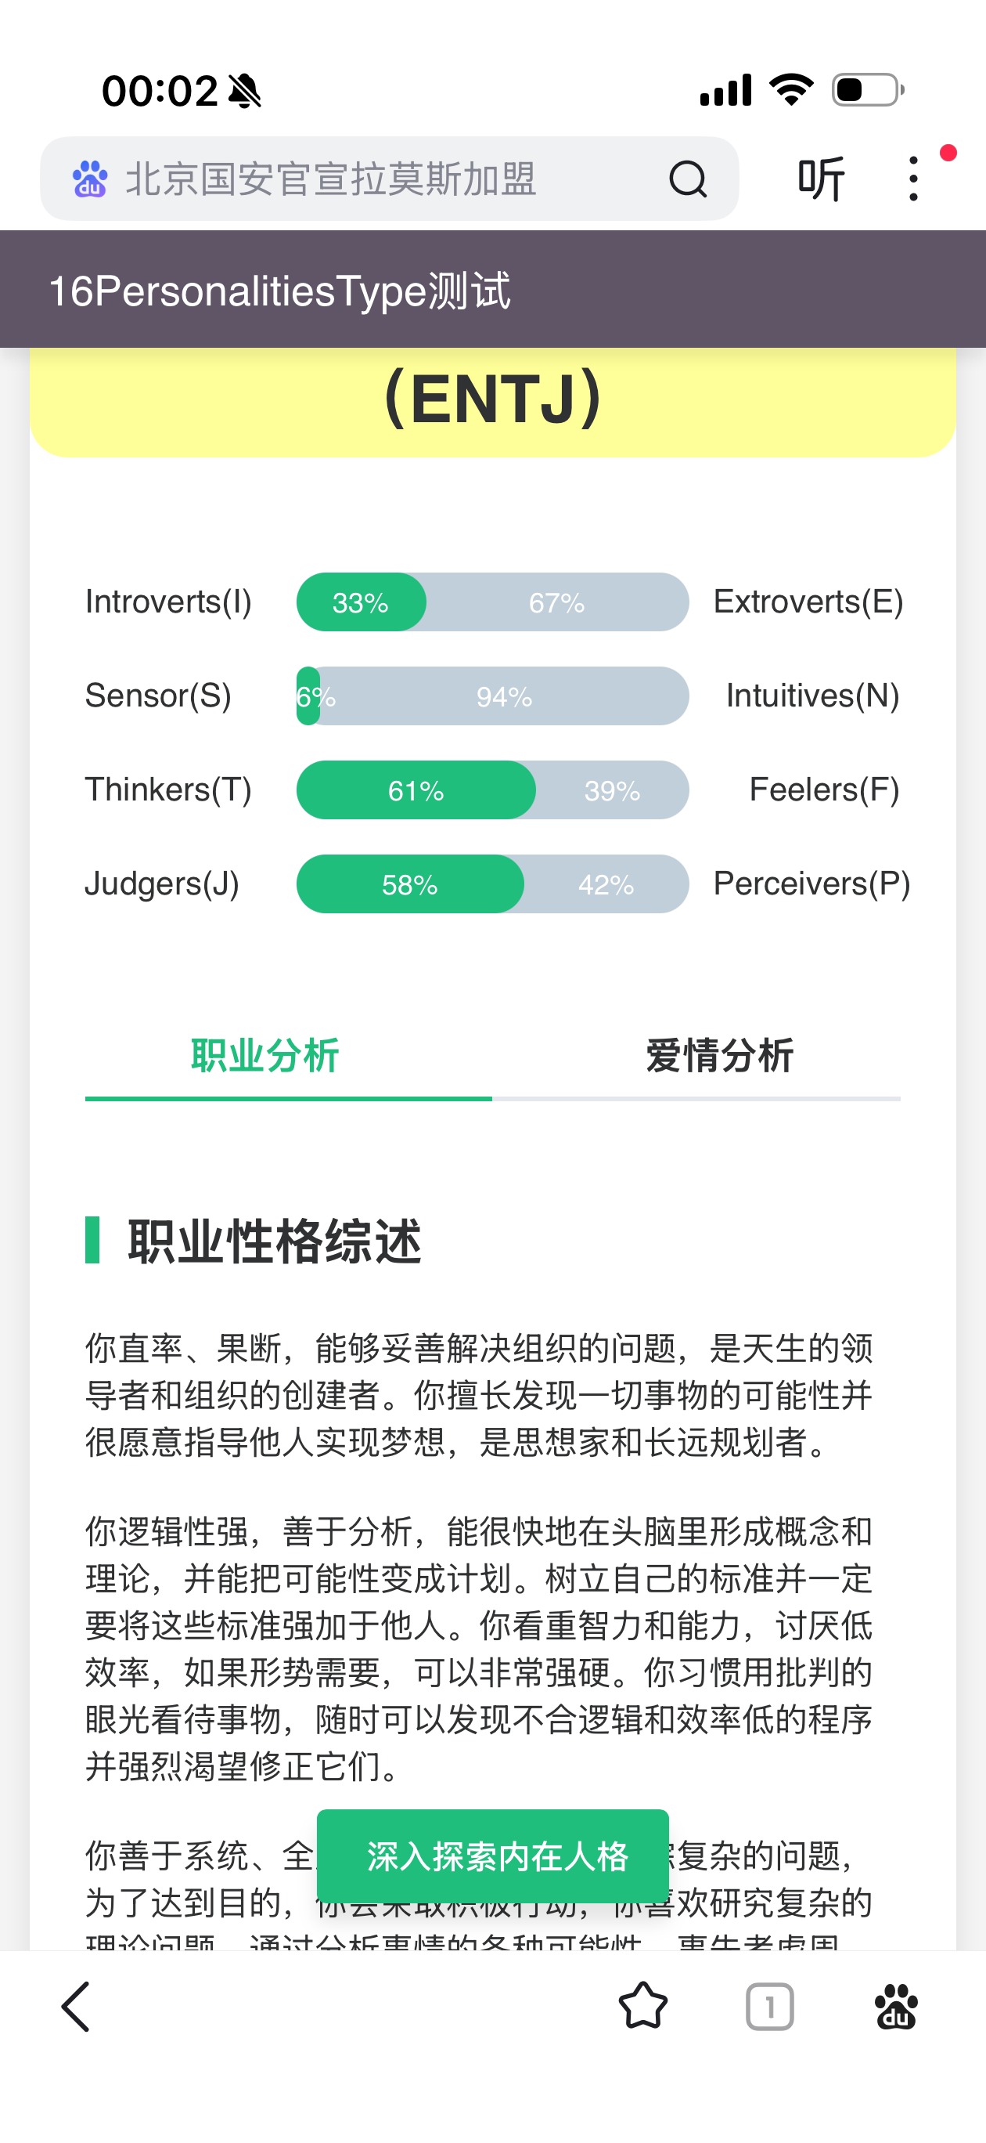Tap the 职业性格综述 section heading
This screenshot has width=986, height=2143.
[275, 1241]
